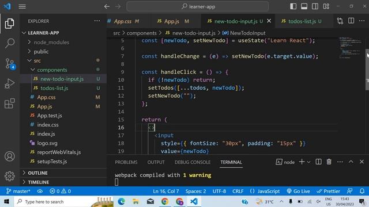Screen dimensions: 369x207
Task: Change indentation via Spaces: 2
Action: pyautogui.click(x=195, y=191)
